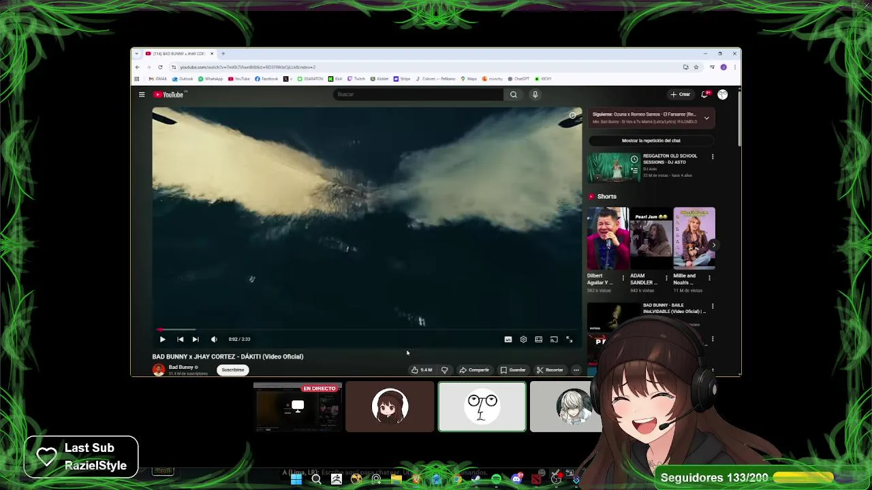This screenshot has height=490, width=872.
Task: Click the YouTube logo to go home
Action: 168,95
